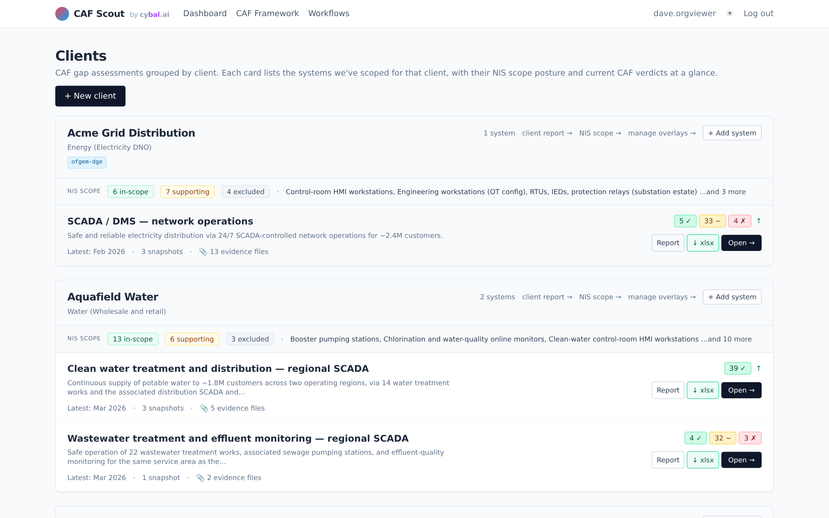The image size is (829, 518).
Task: Click the paperclip icon beside 2 evidence files
Action: coord(200,478)
